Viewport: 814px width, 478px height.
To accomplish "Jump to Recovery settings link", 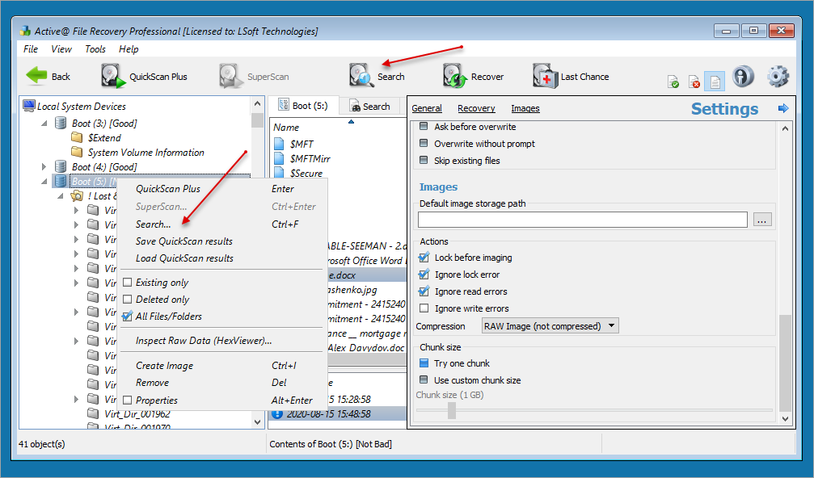I will 476,108.
